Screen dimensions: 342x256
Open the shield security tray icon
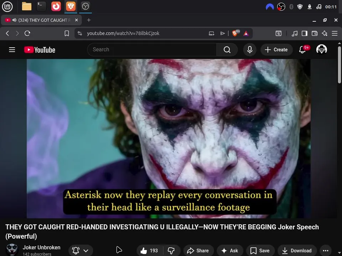point(300,7)
